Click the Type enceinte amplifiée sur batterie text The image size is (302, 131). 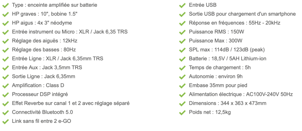click(55, 5)
